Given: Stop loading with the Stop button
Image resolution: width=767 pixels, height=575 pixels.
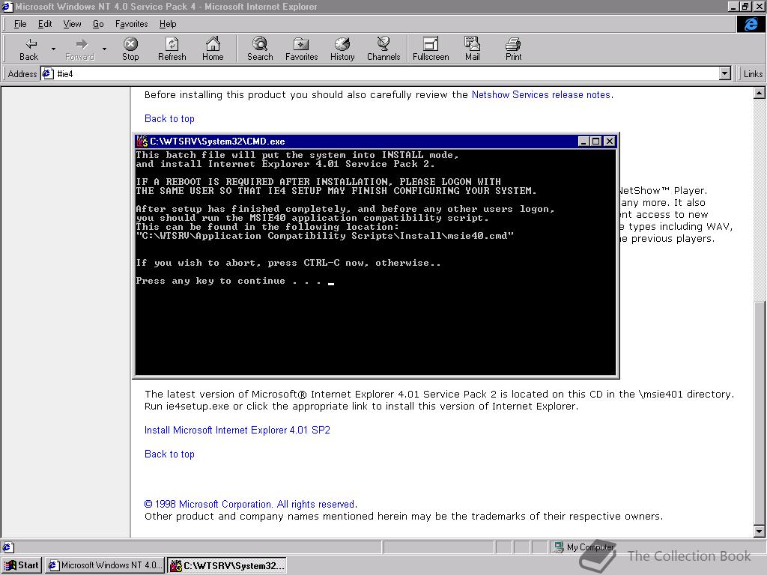Looking at the screenshot, I should click(130, 49).
